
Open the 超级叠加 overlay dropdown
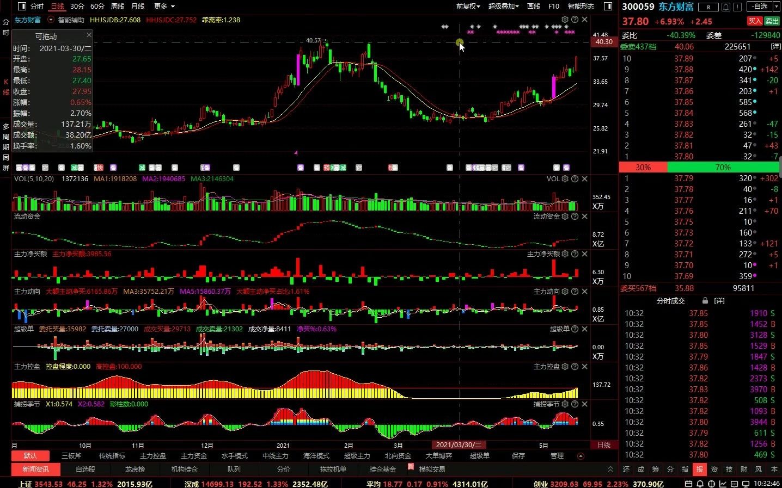coord(504,7)
